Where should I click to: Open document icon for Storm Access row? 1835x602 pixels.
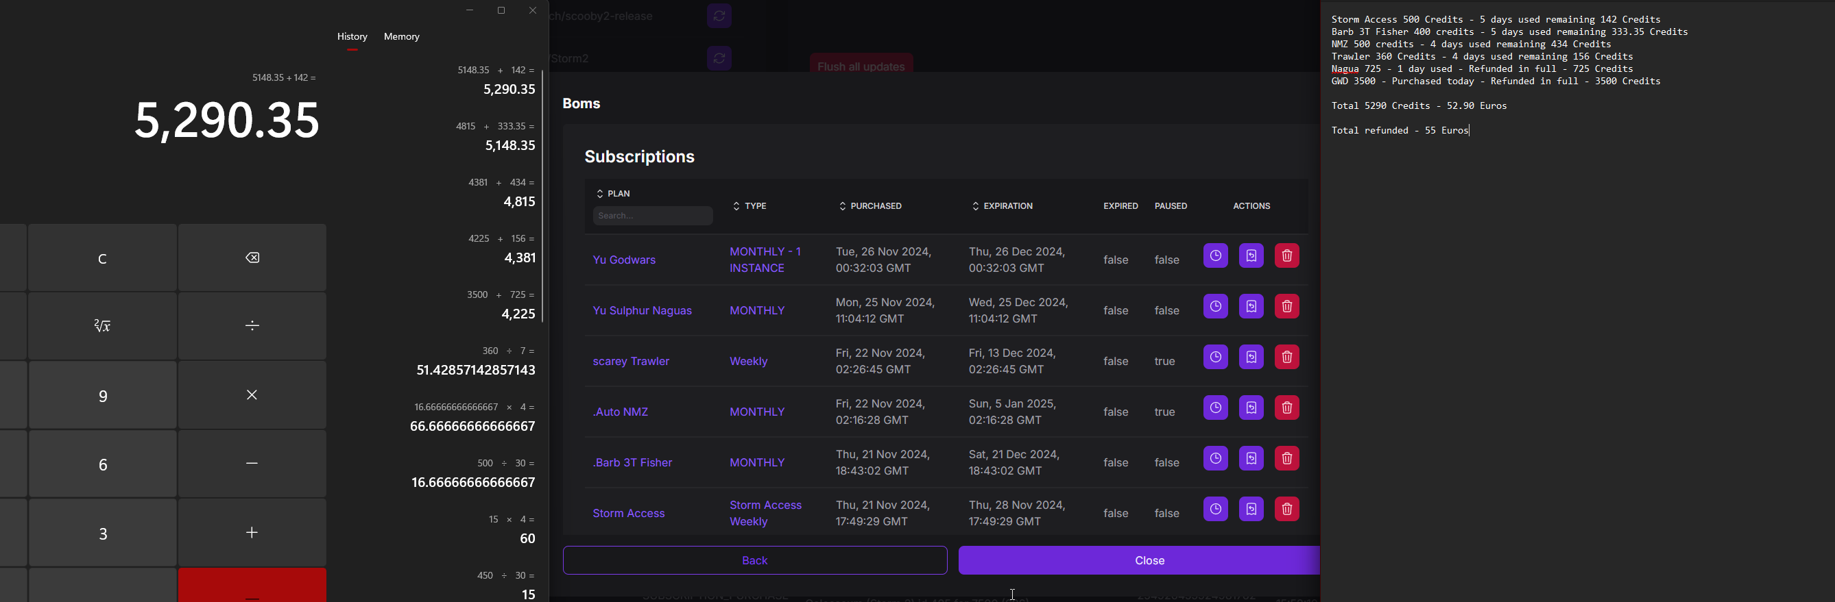[1251, 510]
